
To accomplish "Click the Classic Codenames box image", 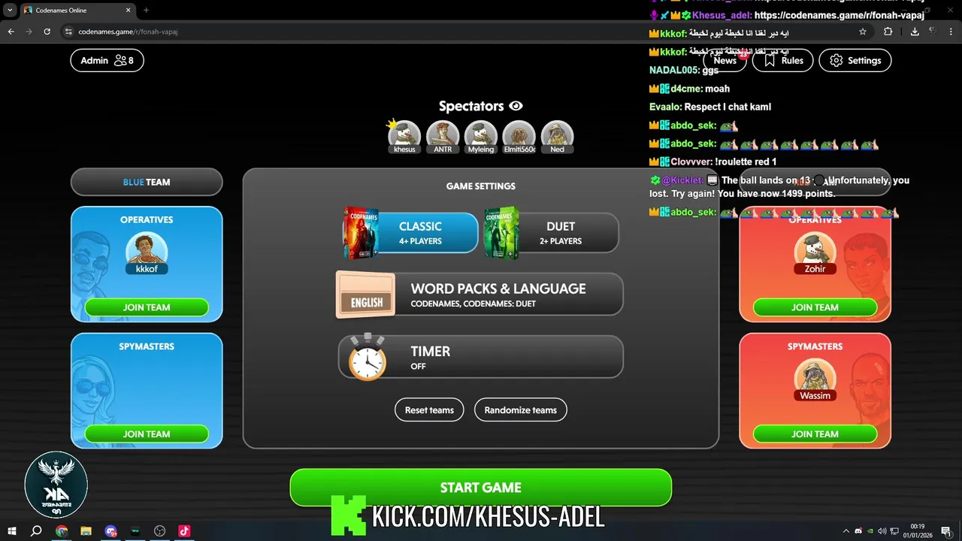I will click(x=361, y=233).
